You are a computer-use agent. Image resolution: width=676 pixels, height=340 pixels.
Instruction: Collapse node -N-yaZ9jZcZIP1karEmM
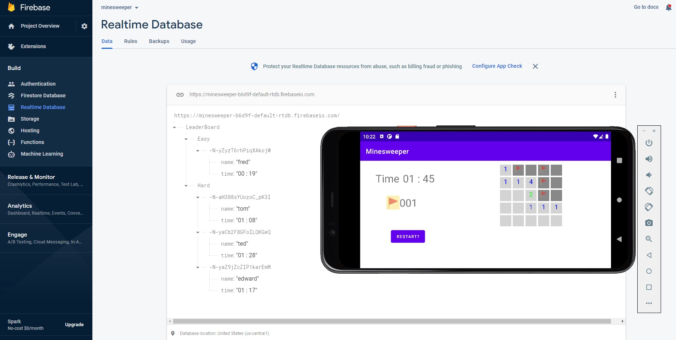(198, 267)
